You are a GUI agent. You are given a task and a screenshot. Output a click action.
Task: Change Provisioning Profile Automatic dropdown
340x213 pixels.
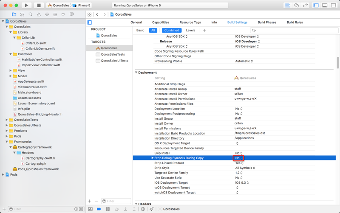244,61
